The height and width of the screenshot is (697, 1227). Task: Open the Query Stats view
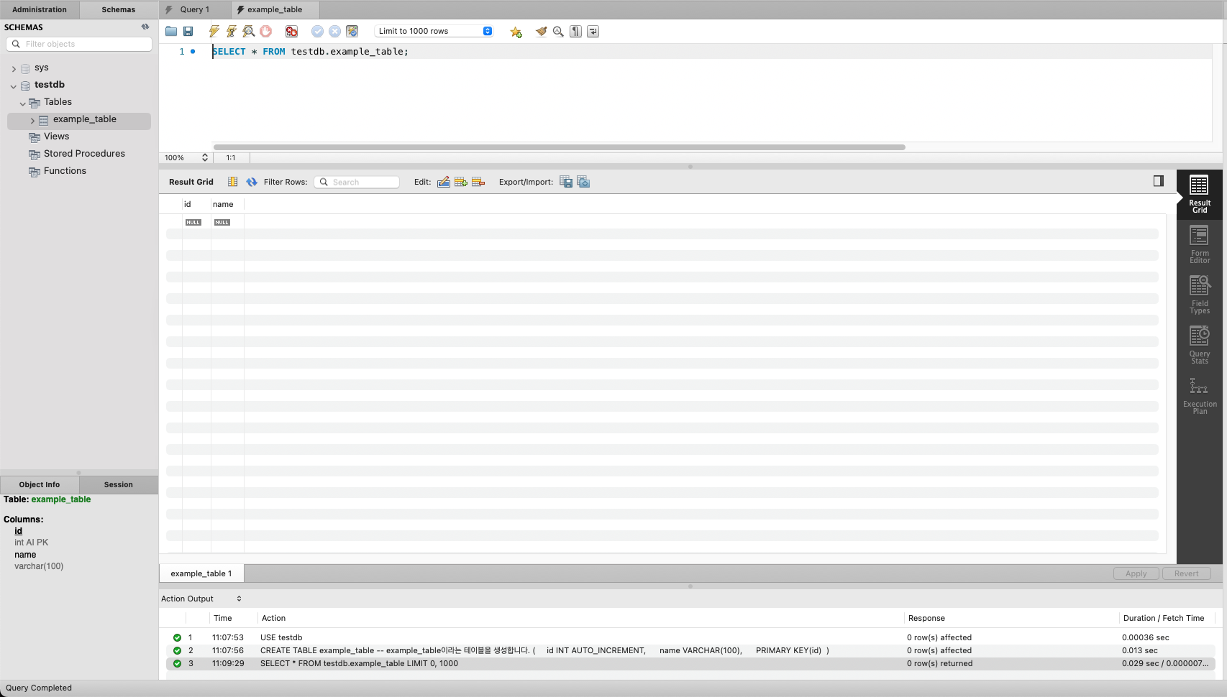(1199, 345)
